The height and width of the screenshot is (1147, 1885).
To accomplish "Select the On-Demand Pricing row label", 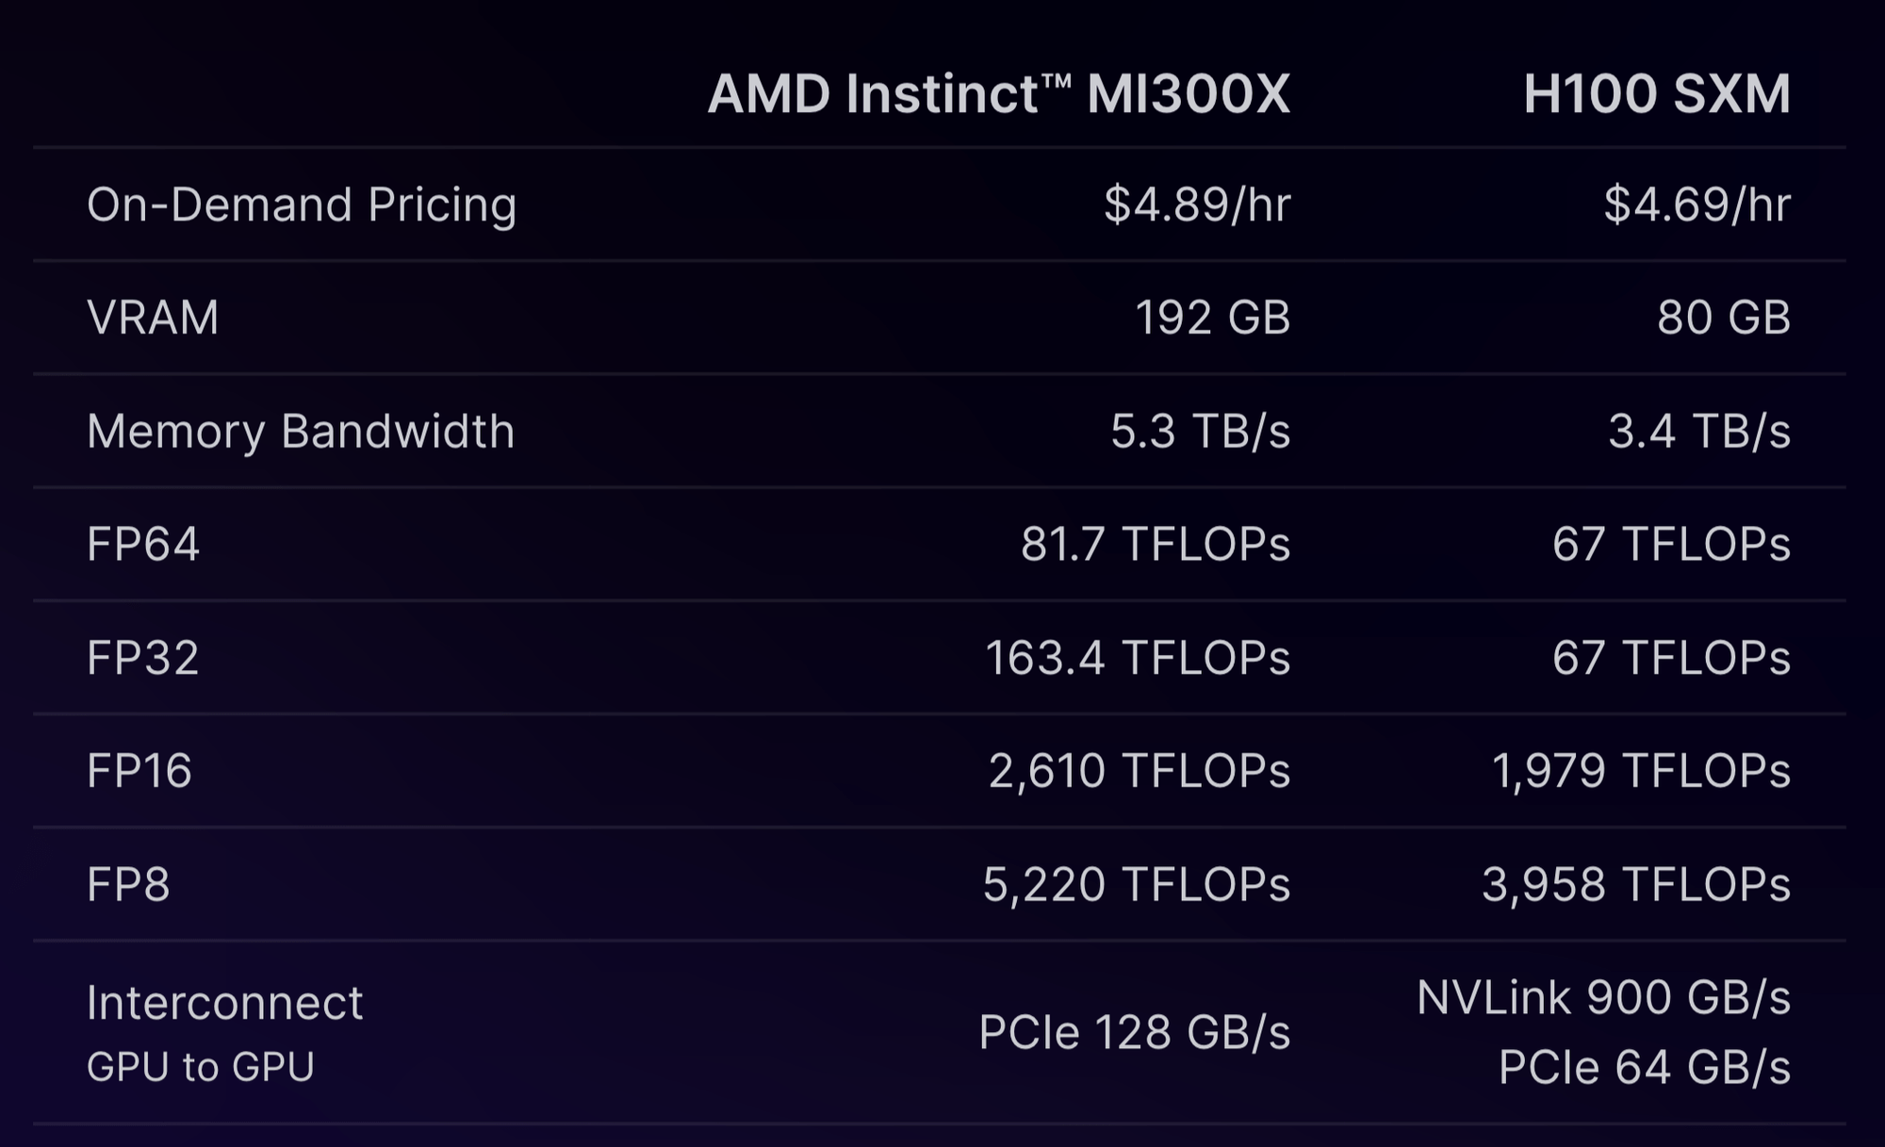I will click(x=302, y=205).
